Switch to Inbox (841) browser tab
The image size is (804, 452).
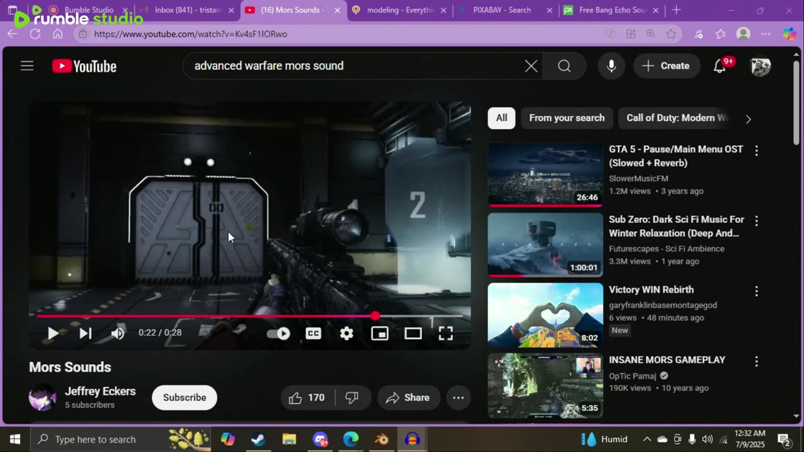(188, 10)
